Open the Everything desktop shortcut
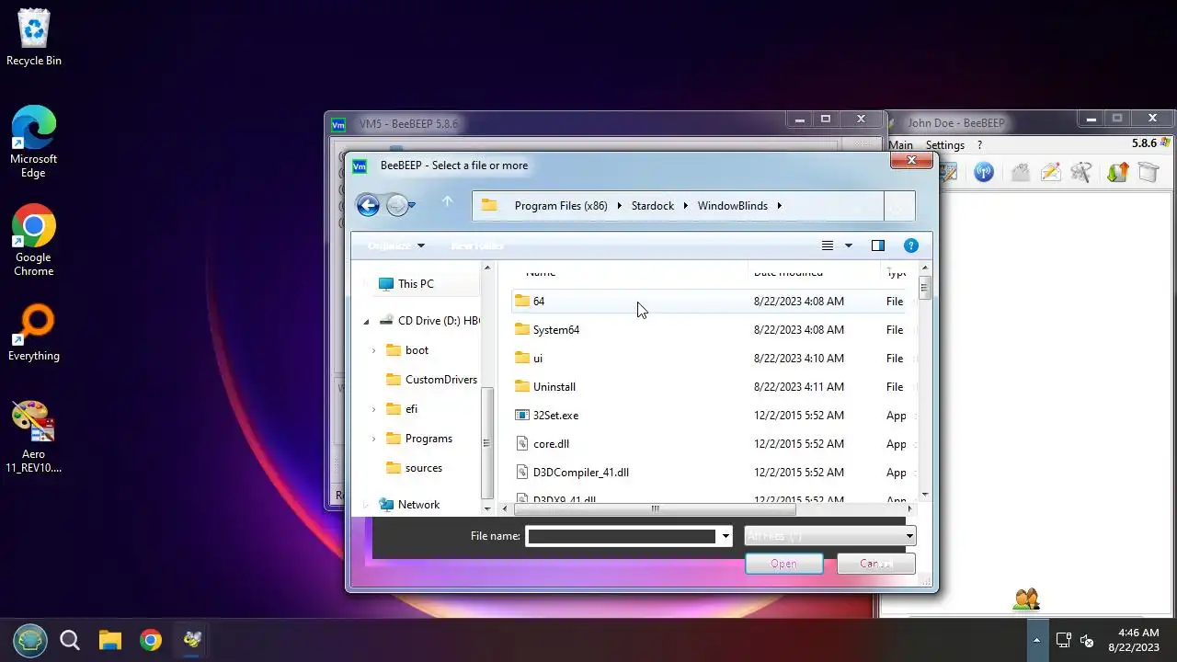This screenshot has height=662, width=1177. 34,333
